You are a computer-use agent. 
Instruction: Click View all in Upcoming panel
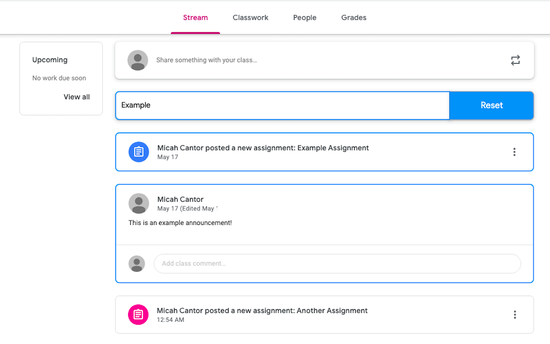point(76,97)
